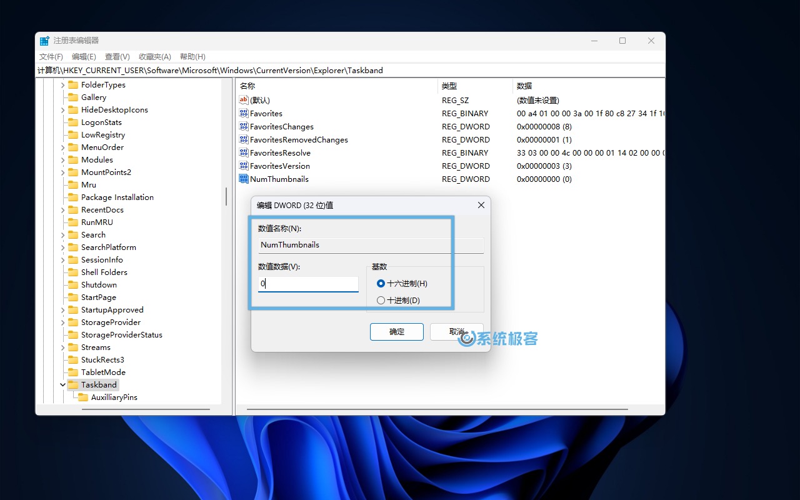Click the FolderTypes folder icon
The height and width of the screenshot is (500, 800).
(x=73, y=85)
